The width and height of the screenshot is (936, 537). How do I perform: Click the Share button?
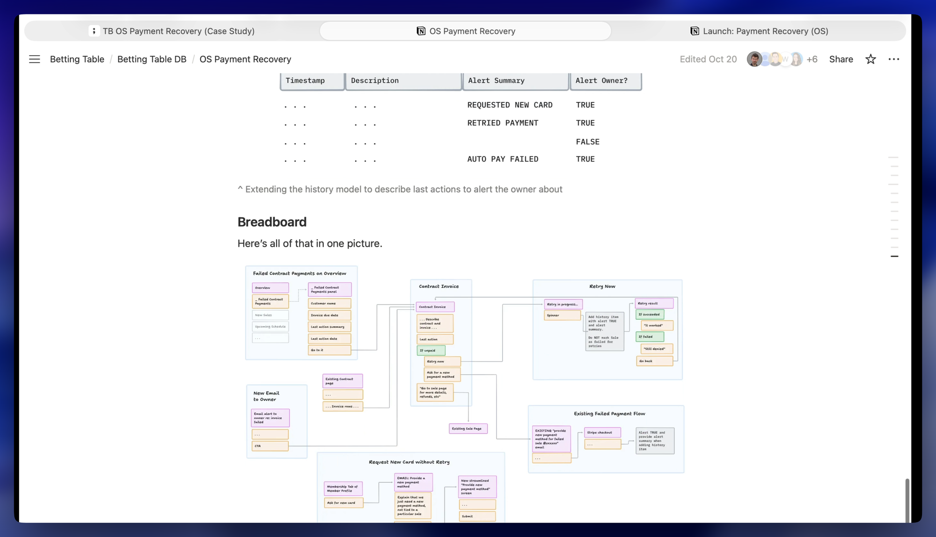(x=841, y=59)
